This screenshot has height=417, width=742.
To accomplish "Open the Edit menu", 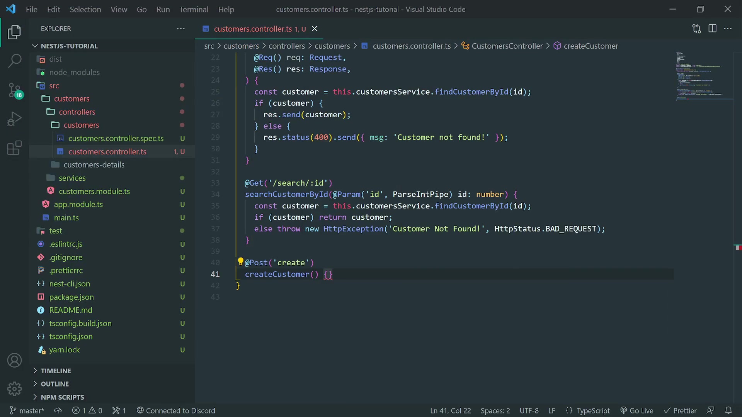I will coord(54,9).
